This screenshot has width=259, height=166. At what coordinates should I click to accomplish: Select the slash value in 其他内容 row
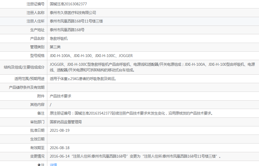tap(51, 104)
